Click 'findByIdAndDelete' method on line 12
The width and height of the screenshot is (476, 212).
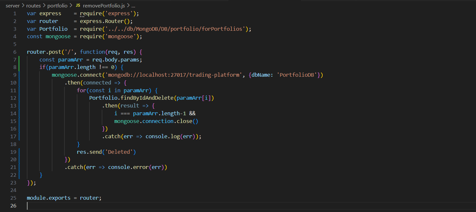[x=147, y=98]
